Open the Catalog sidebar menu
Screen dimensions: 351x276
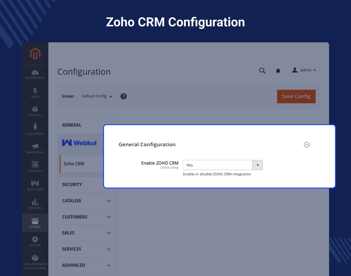click(35, 111)
